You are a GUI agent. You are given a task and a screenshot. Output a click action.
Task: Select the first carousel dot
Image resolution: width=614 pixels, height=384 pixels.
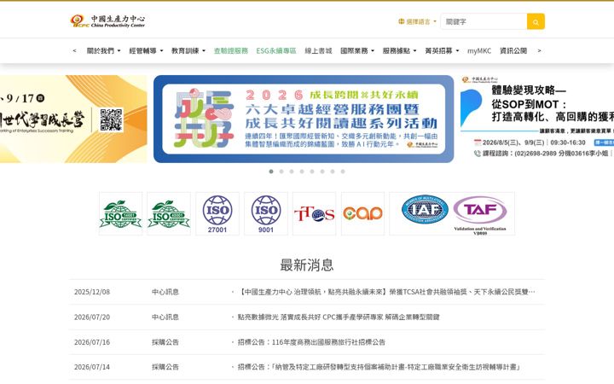(271, 172)
